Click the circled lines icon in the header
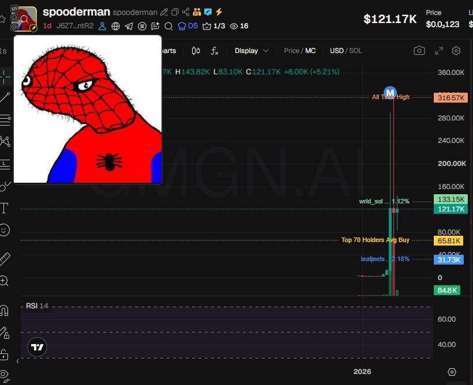The width and height of the screenshot is (473, 385). pos(142,27)
